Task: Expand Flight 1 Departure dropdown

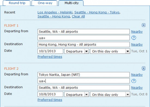Action: 77,51
